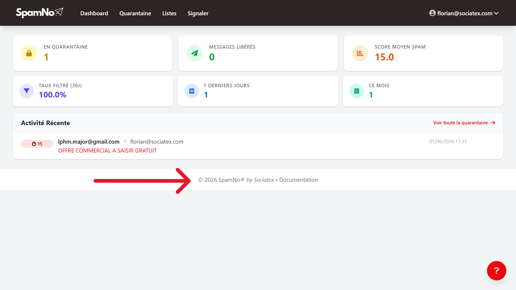Open the Documentation footer link
This screenshot has width=516, height=290.
299,180
